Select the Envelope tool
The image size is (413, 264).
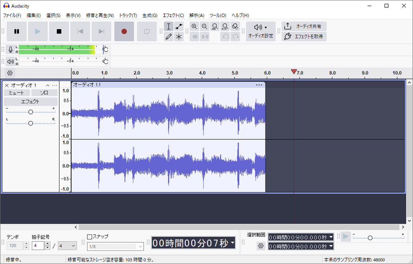(179, 26)
